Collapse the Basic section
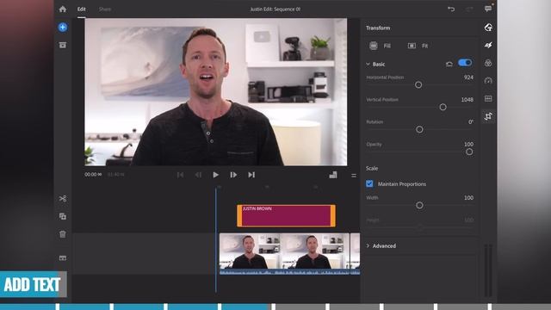This screenshot has width=551, height=310. pyautogui.click(x=368, y=65)
